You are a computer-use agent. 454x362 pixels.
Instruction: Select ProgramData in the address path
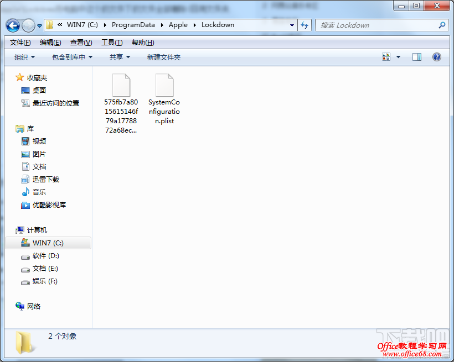(x=133, y=25)
